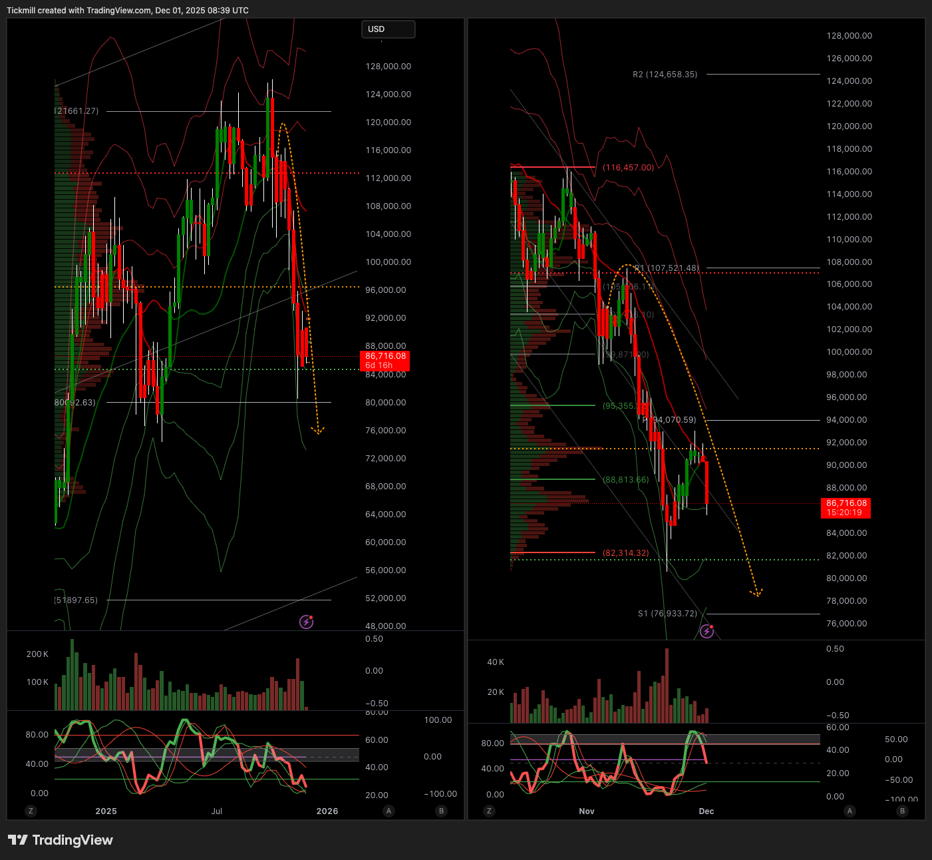The image size is (932, 860).
Task: Click the Jul label on left time axis
Action: [x=217, y=811]
